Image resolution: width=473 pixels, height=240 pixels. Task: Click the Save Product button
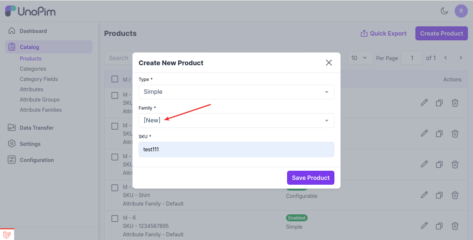coord(311,178)
